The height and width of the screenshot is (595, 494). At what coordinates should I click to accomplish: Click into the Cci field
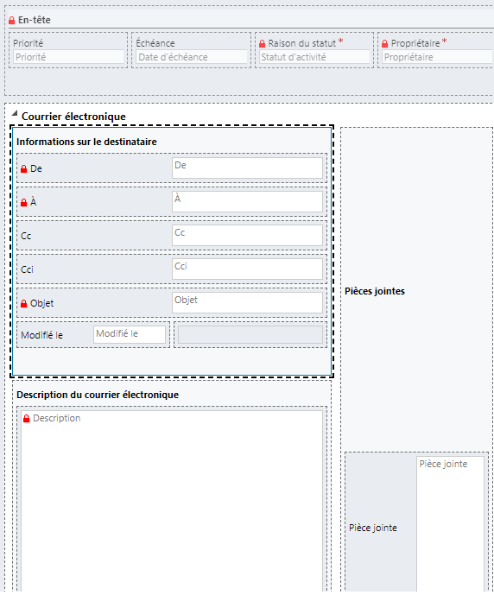[247, 269]
